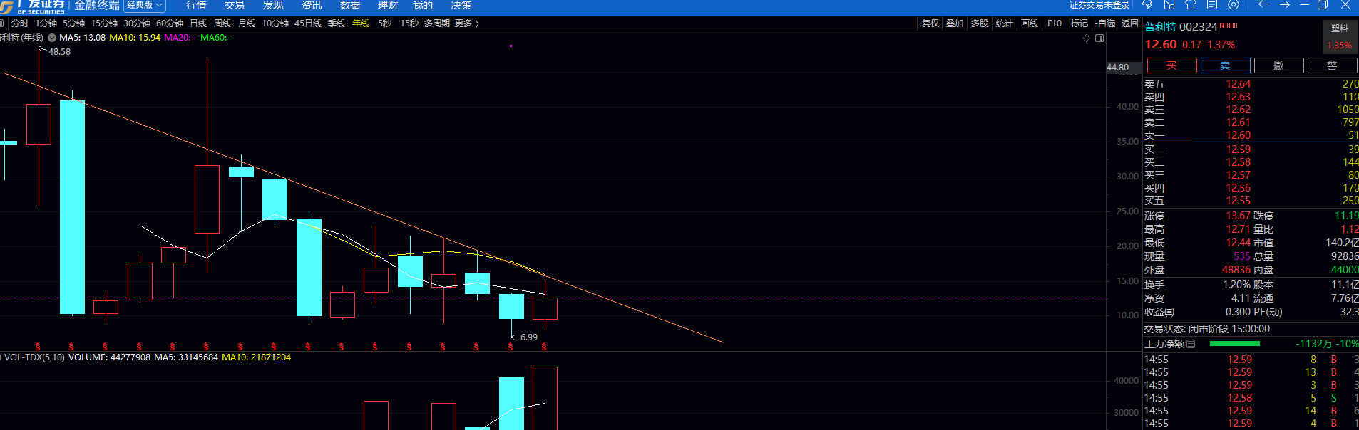The image size is (1359, 430).
Task: Open the 行情 menu
Action: point(196,5)
